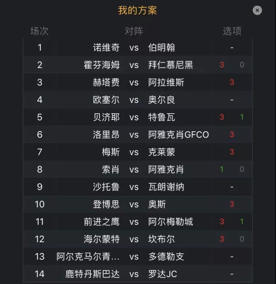Select option 3 for 梅斯 vs 克莱蒙
Screen dimensions: 276x284
(232, 152)
